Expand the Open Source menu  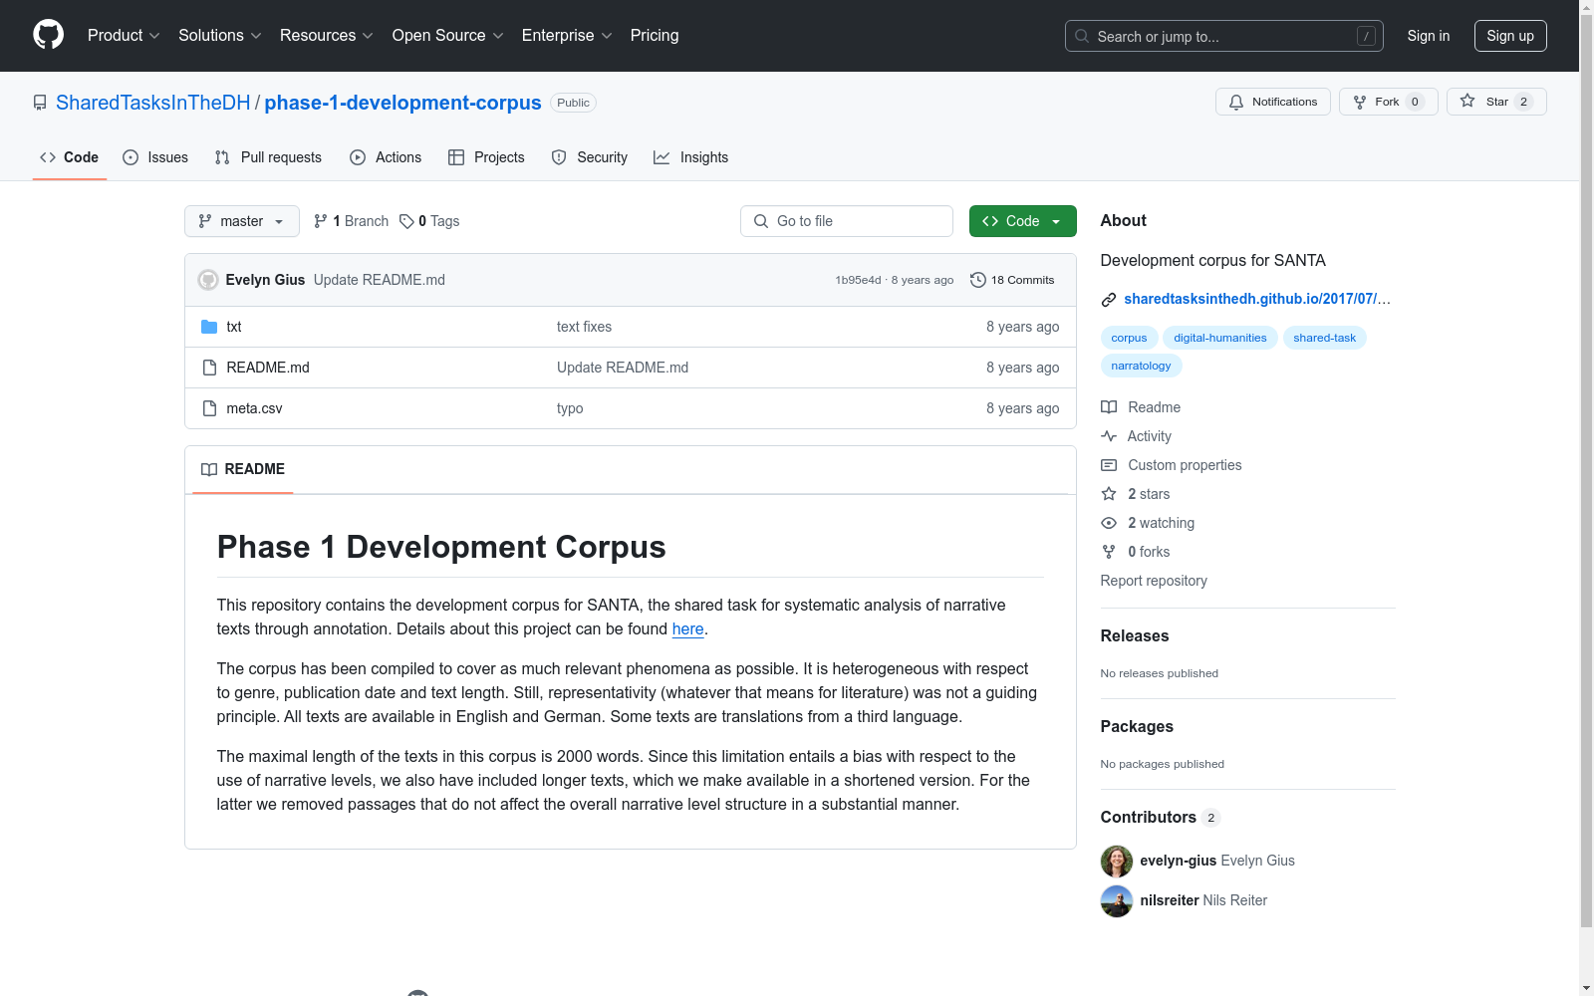(x=448, y=35)
